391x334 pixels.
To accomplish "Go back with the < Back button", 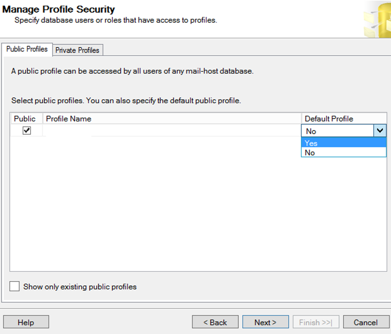I will point(215,322).
